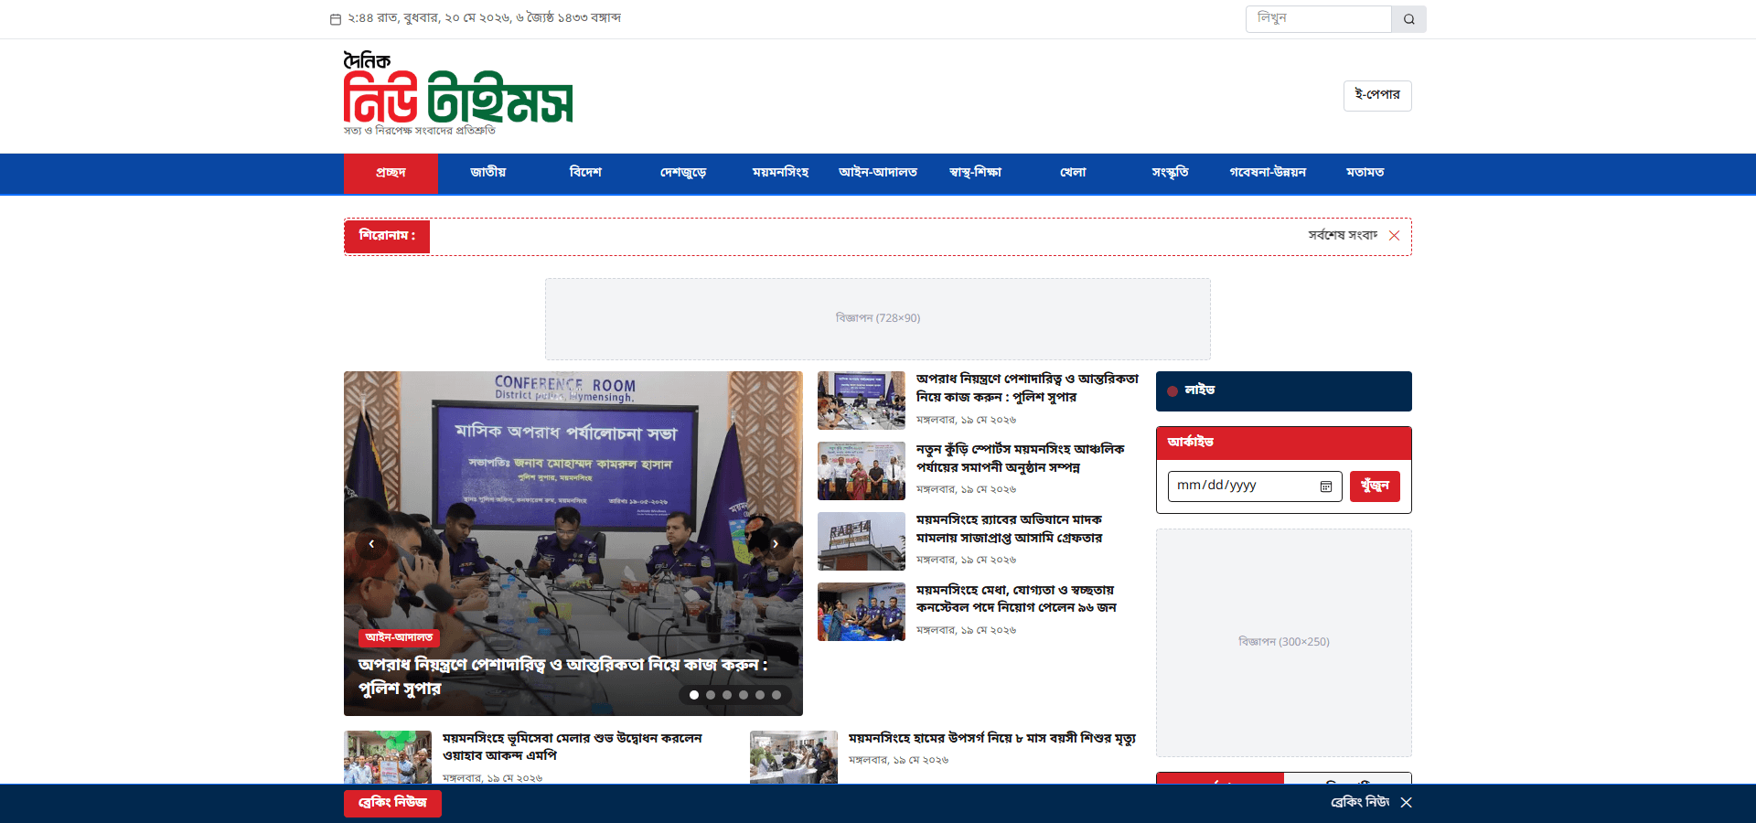Open the হামের উপসর্গ headline
Screen dimensions: 1756x823
(992, 739)
